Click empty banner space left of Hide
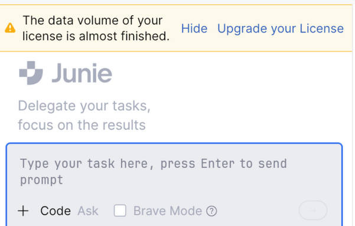Image resolution: width=355 pixels, height=226 pixels. pos(175,28)
